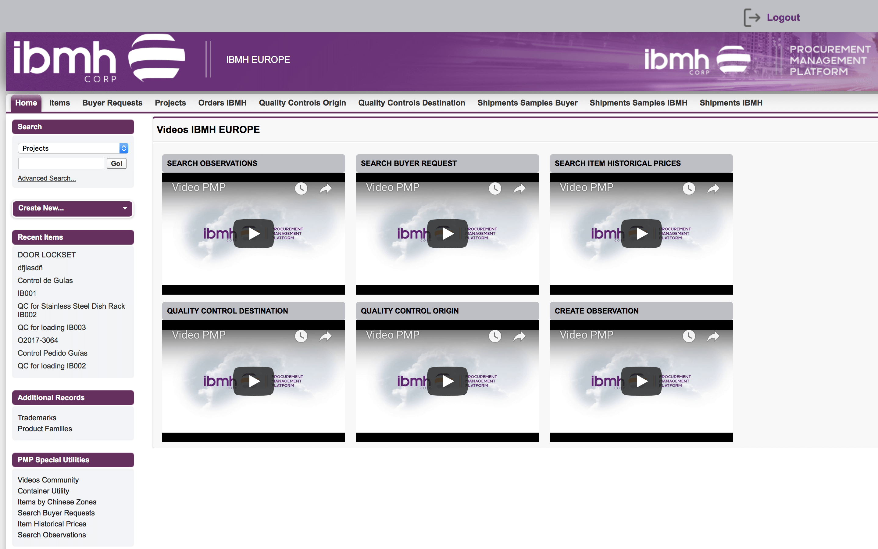Click the play button on Create Observation video

(640, 381)
